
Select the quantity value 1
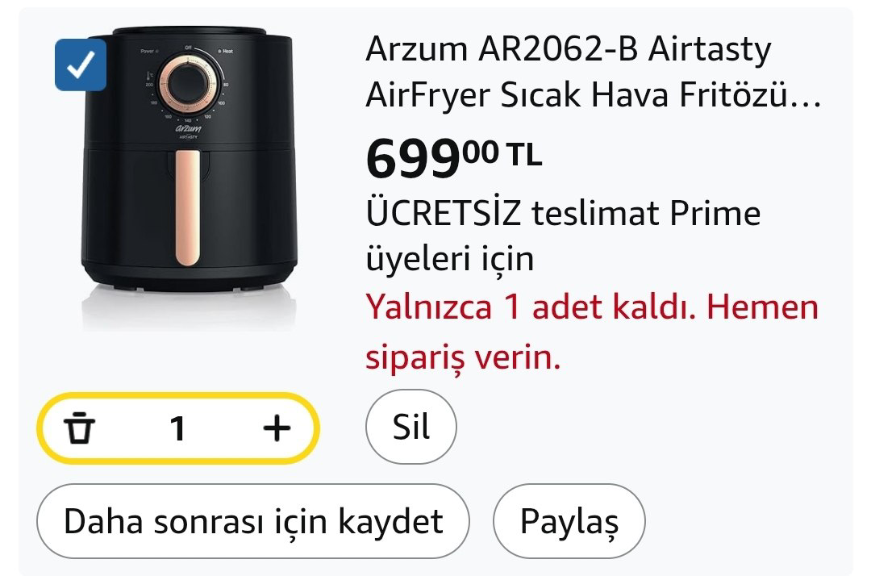tap(177, 429)
